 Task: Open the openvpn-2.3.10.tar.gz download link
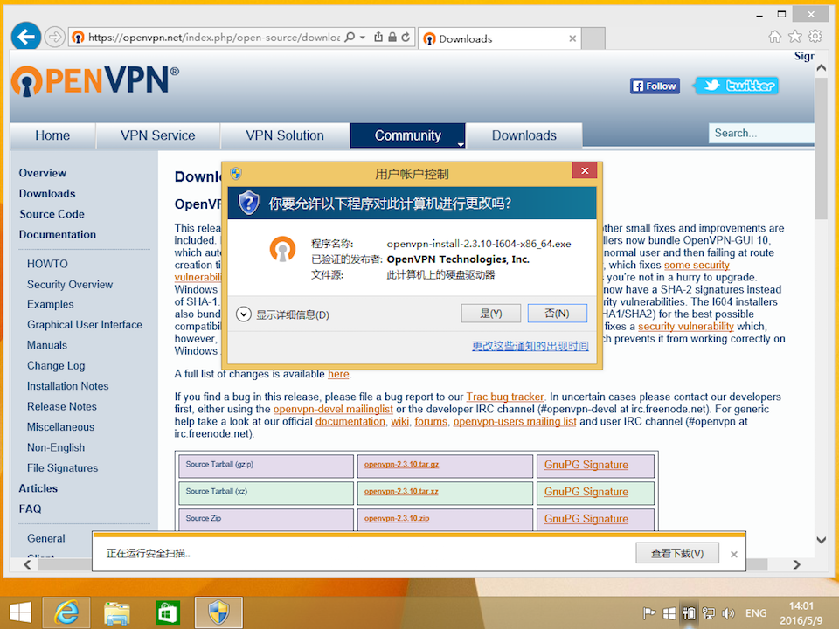click(x=401, y=464)
